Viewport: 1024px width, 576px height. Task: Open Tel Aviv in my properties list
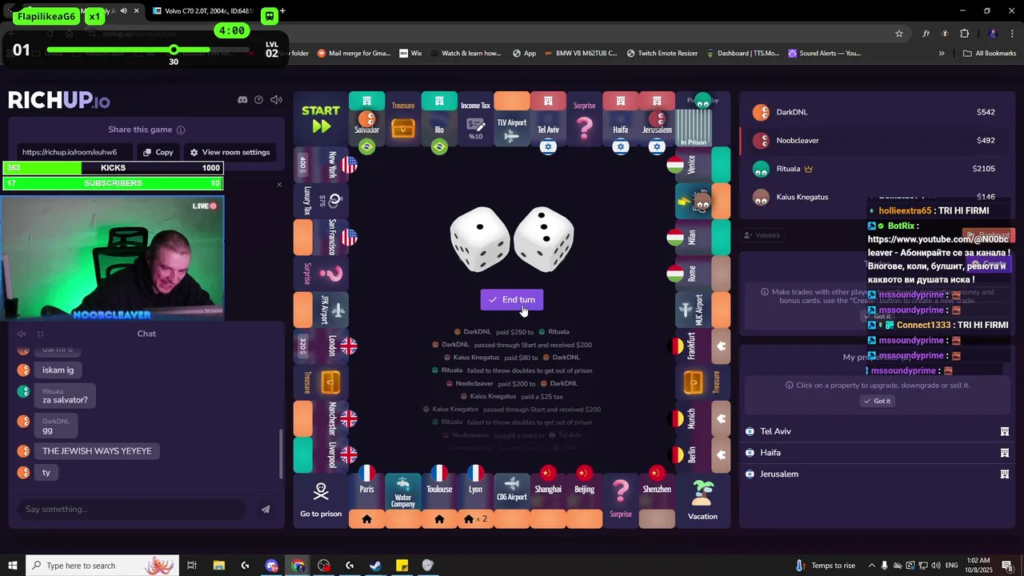point(877,431)
